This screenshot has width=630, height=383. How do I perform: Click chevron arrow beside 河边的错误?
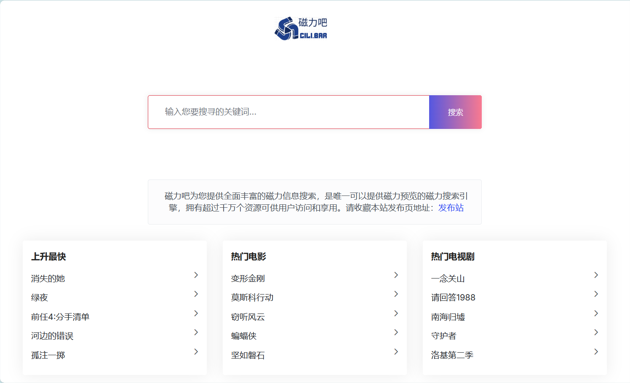pos(196,332)
